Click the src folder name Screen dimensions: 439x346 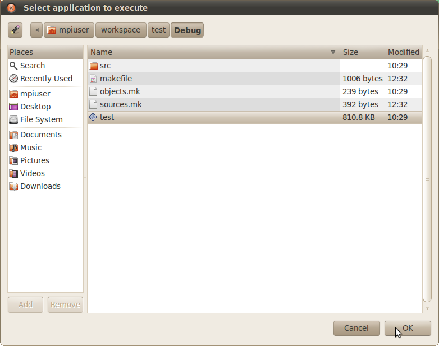pyautogui.click(x=106, y=66)
